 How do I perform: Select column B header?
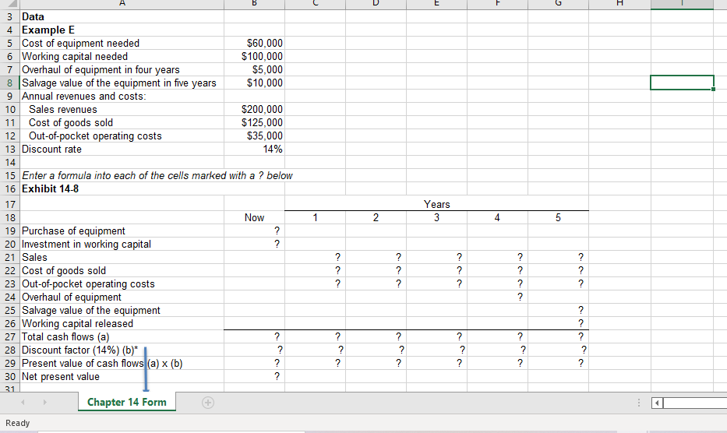tap(254, 4)
